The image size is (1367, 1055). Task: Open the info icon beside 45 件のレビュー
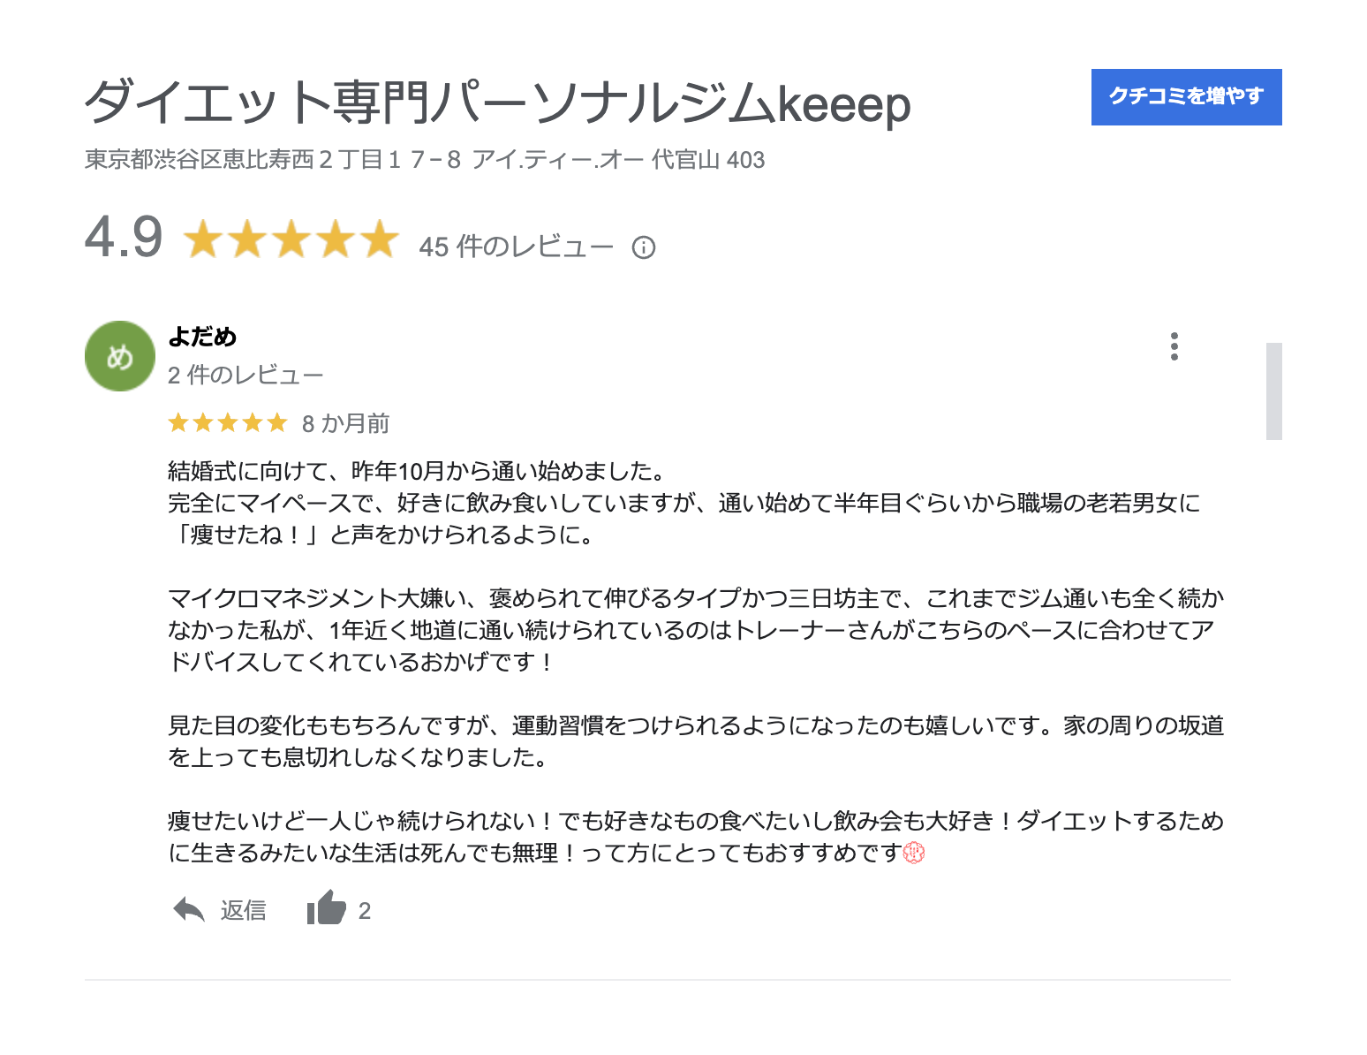coord(644,247)
